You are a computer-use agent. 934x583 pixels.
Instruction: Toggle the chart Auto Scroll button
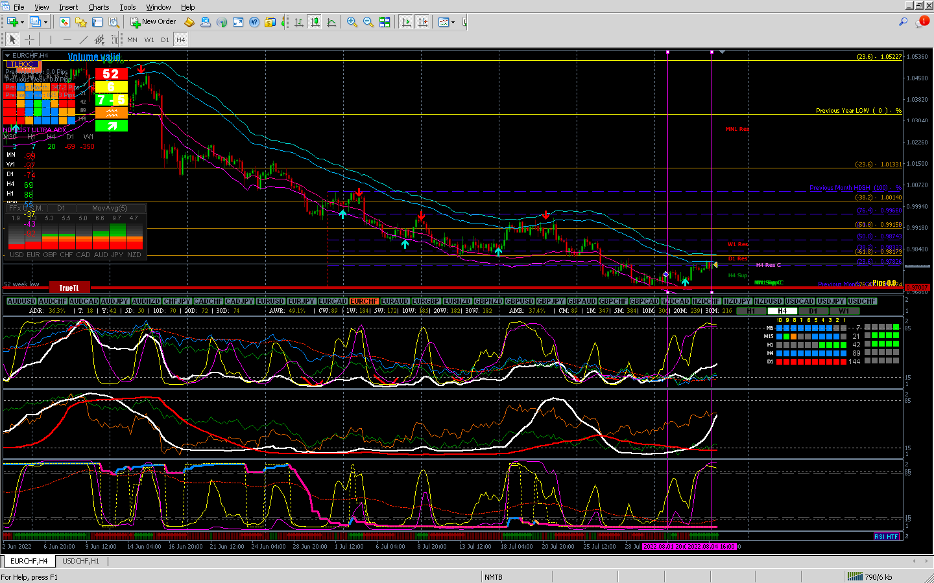(x=406, y=22)
